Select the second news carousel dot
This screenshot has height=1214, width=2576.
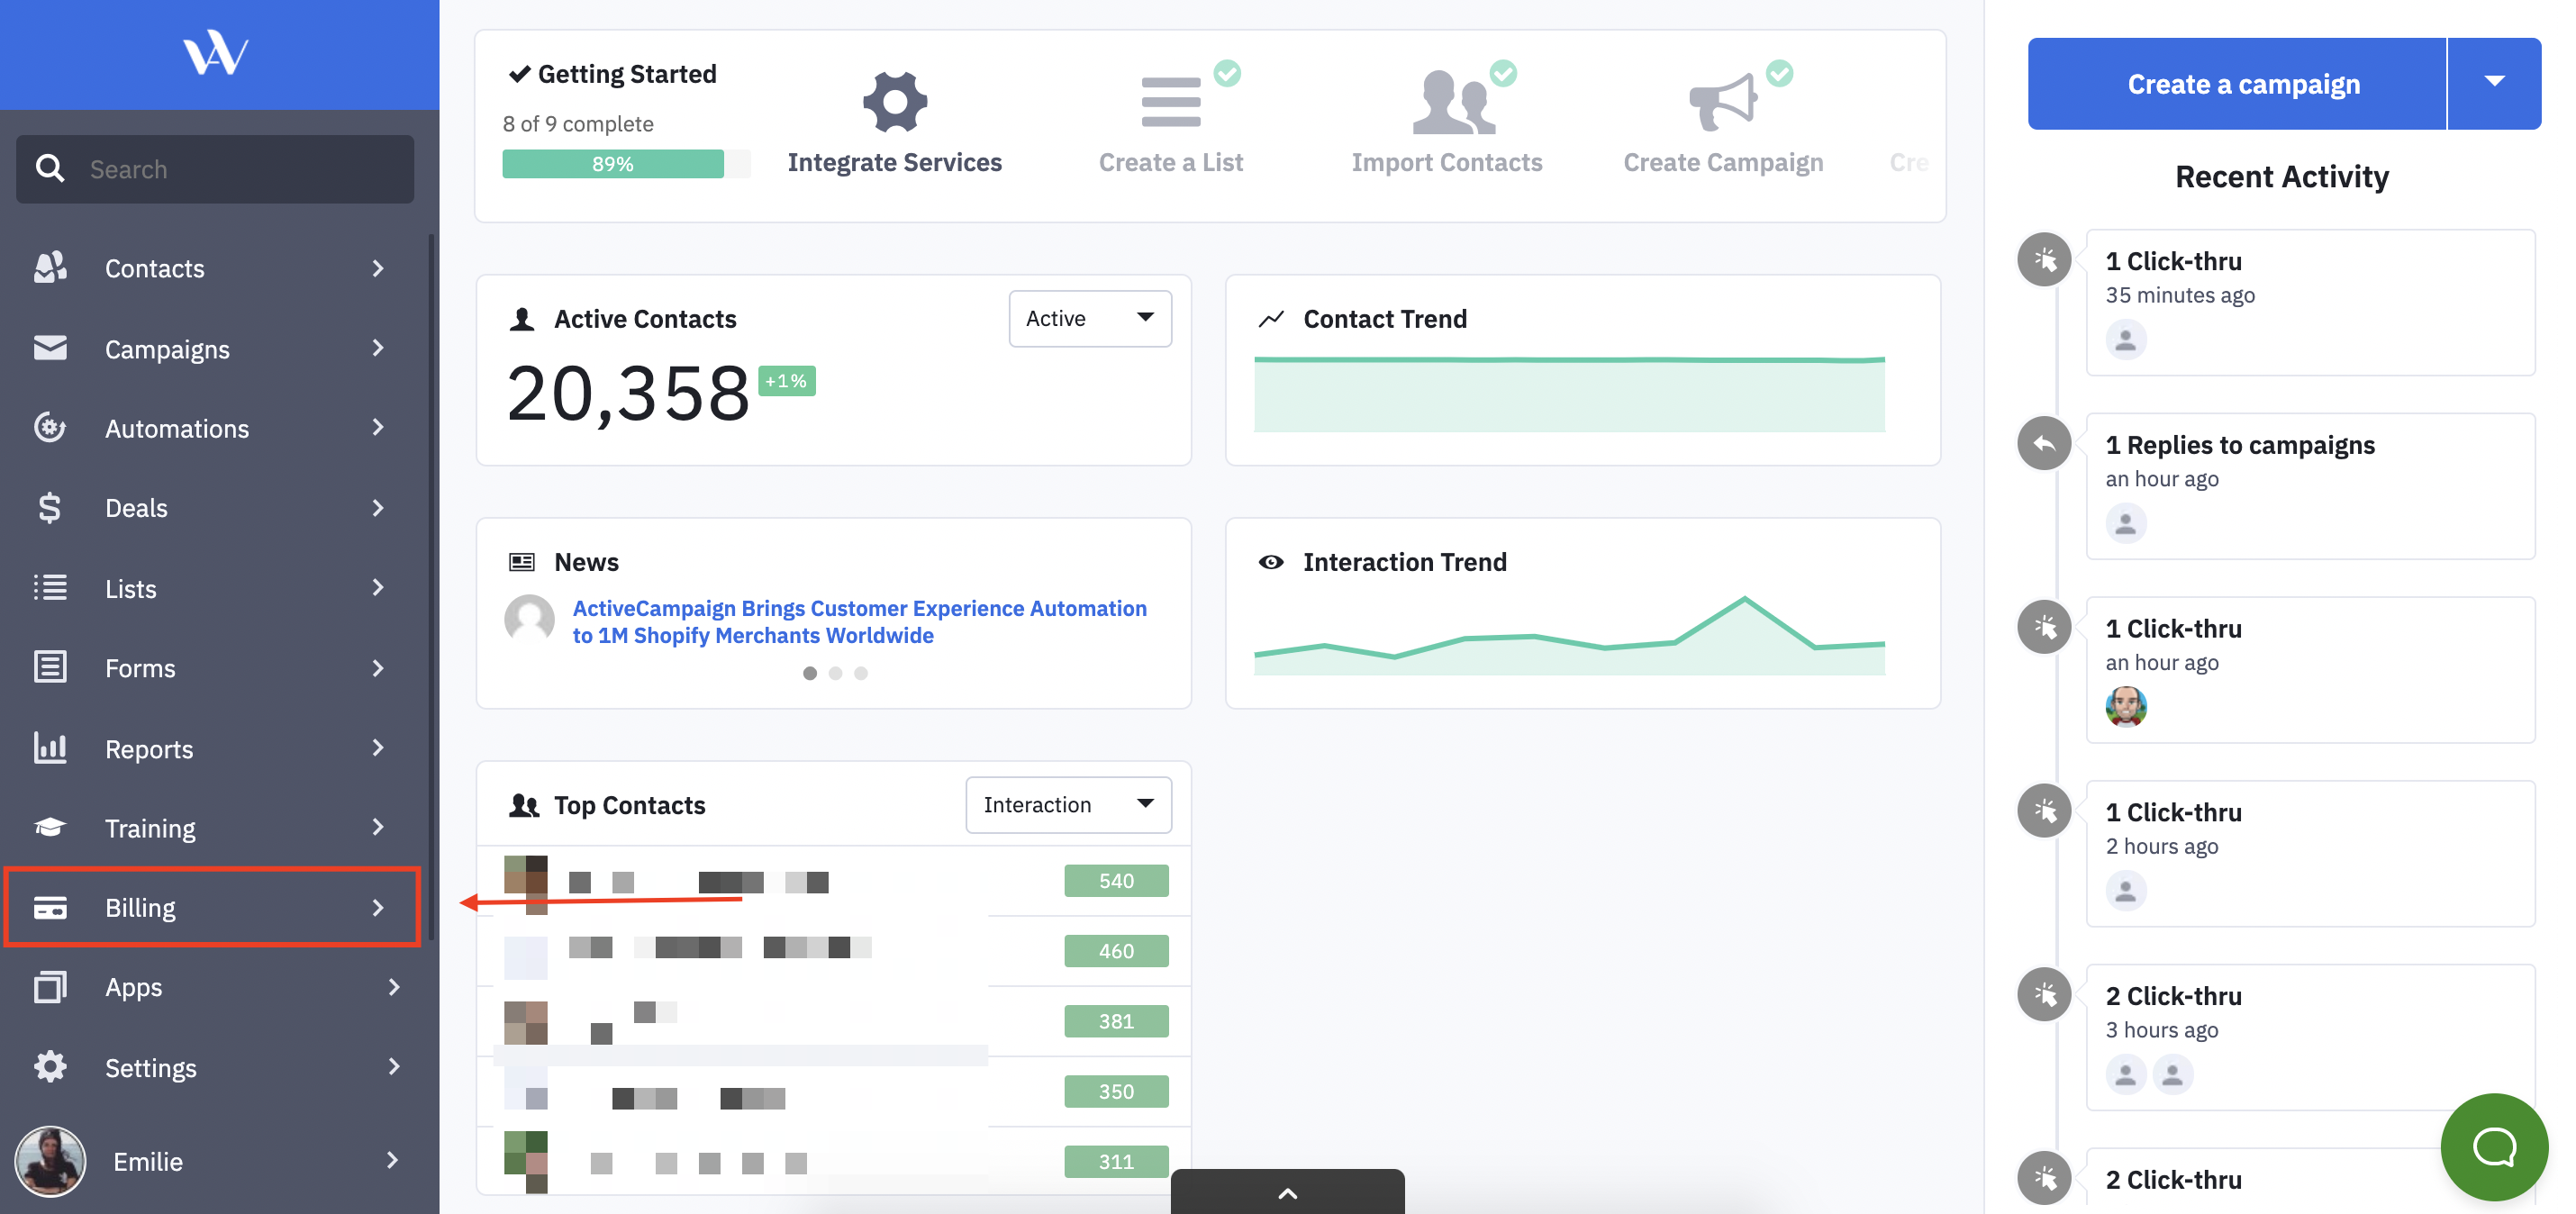point(835,673)
